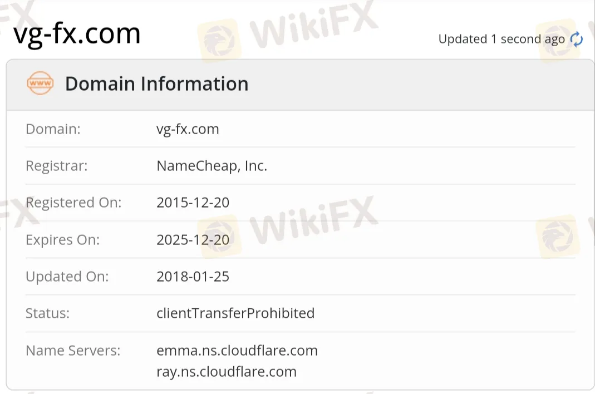The image size is (595, 394).
Task: Select the Domain Information panel title
Action: (x=156, y=84)
